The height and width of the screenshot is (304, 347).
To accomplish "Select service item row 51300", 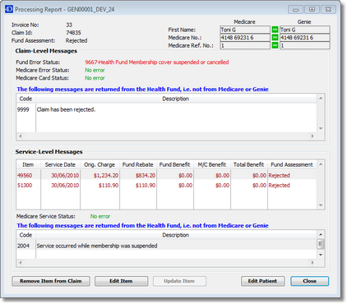I will coord(166,185).
